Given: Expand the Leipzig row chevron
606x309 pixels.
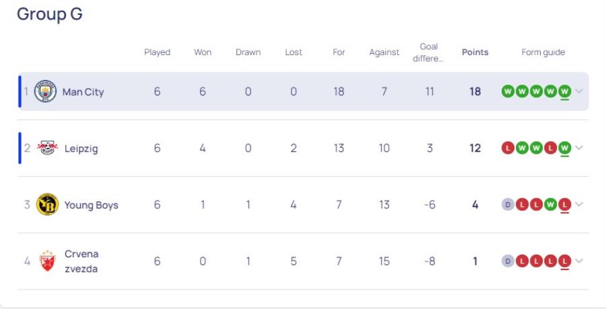Looking at the screenshot, I should pyautogui.click(x=579, y=148).
